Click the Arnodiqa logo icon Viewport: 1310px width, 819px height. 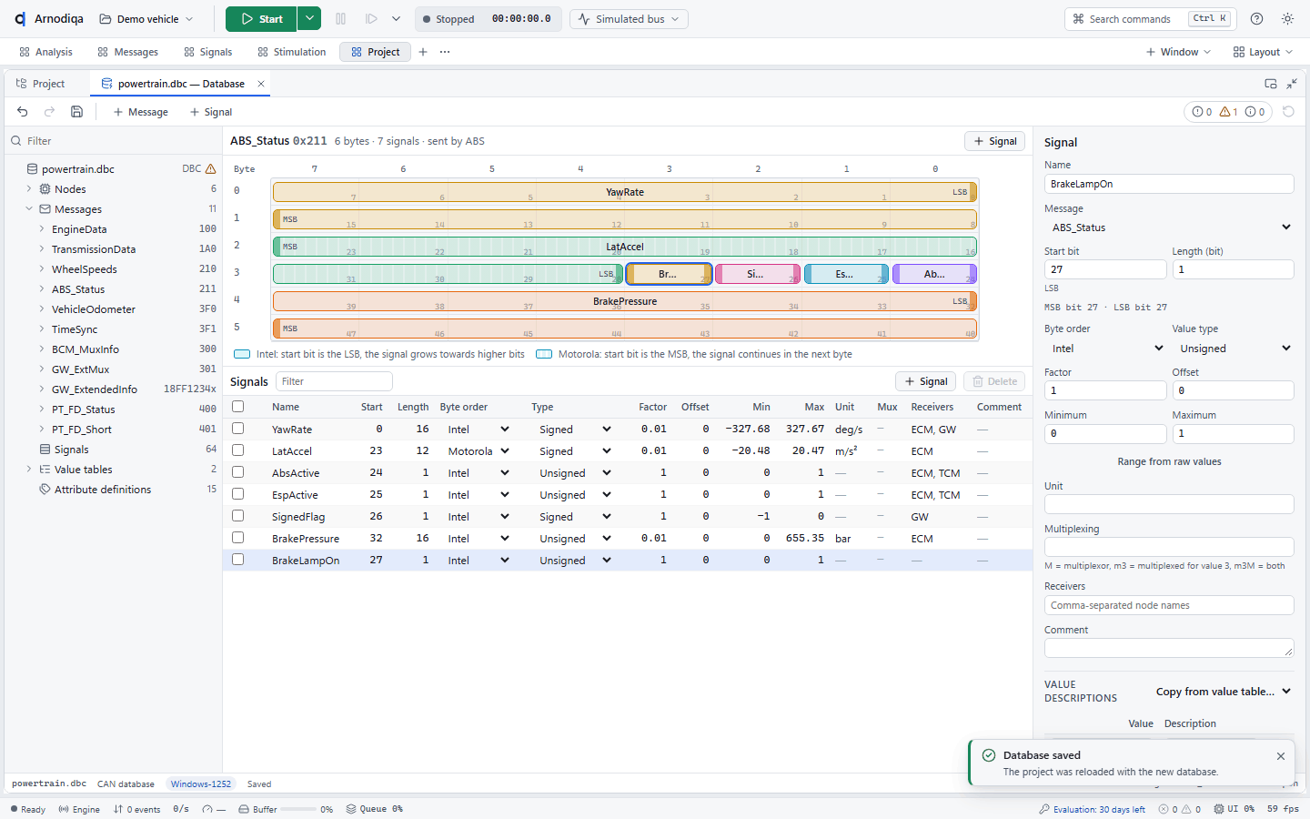click(20, 19)
